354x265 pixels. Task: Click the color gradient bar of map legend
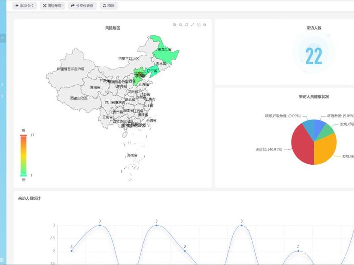coord(23,155)
